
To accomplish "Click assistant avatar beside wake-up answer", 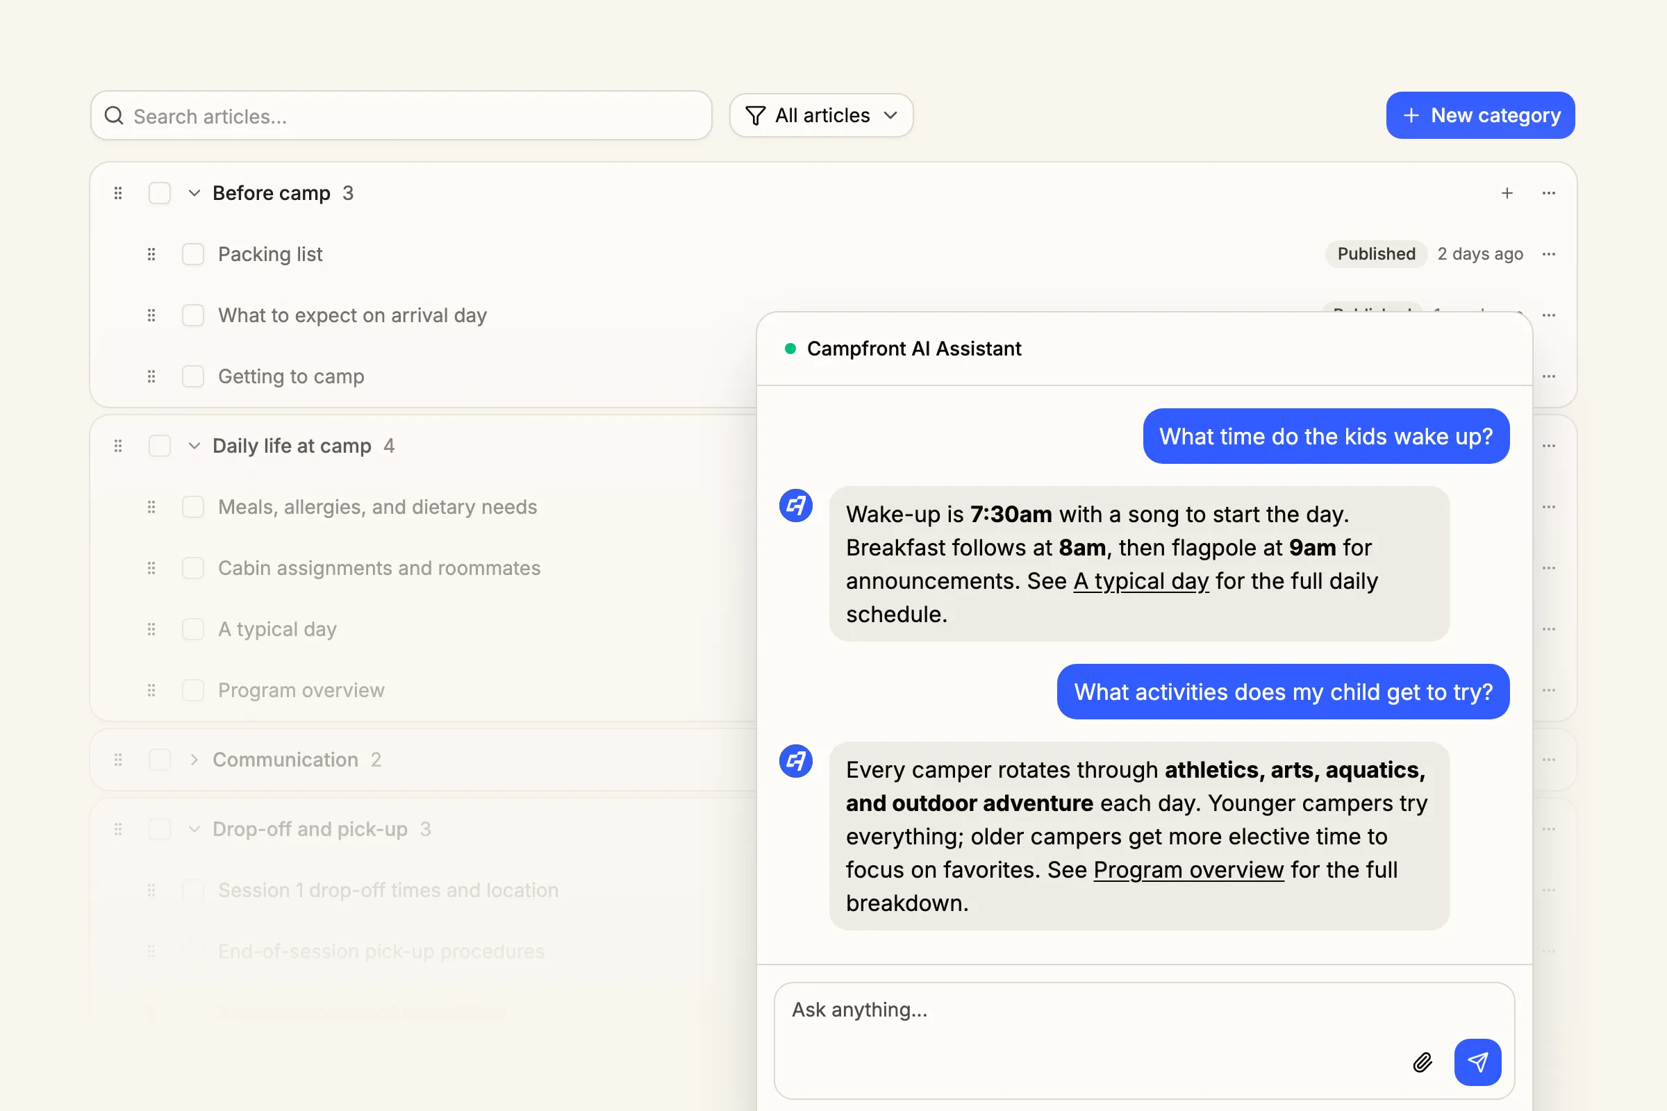I will 796,506.
